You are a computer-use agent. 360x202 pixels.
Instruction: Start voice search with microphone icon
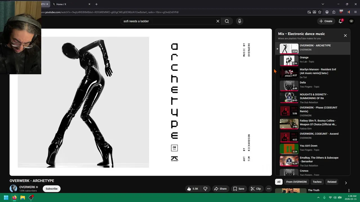[x=240, y=21]
